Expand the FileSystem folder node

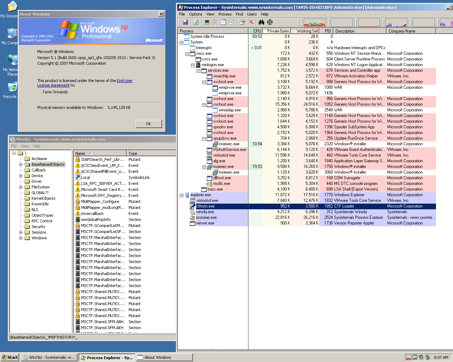[21, 187]
